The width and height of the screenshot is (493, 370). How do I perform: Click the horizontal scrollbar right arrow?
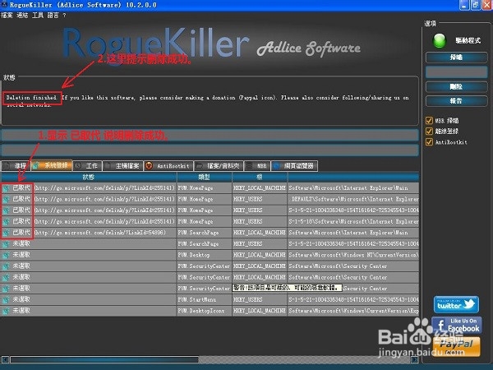coord(415,359)
